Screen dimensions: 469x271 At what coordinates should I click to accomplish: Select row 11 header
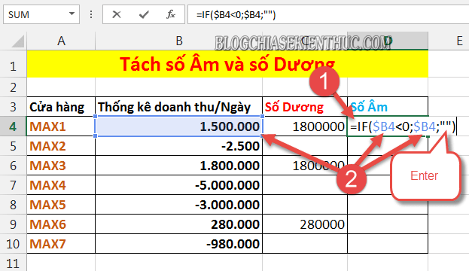[x=13, y=263]
